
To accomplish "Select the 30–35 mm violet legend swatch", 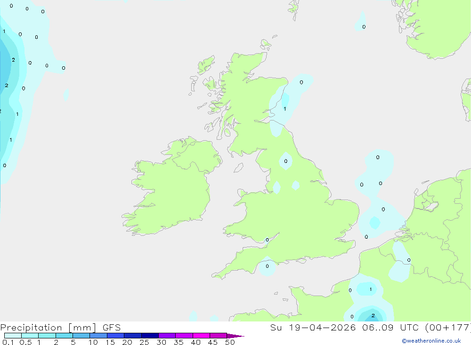I will [167, 336].
